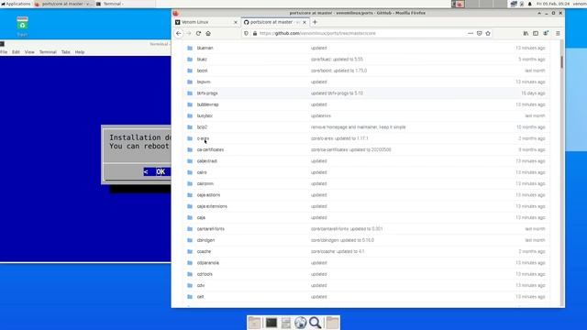Click the Pocket save icon
This screenshot has height=330, width=587.
tap(479, 33)
